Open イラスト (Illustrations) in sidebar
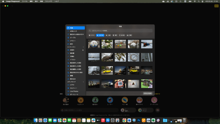This screenshot has height=124, width=220. click(x=73, y=60)
